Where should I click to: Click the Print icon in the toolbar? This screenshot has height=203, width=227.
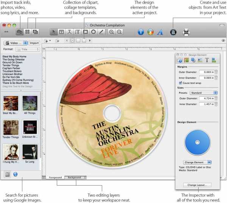click(x=186, y=32)
